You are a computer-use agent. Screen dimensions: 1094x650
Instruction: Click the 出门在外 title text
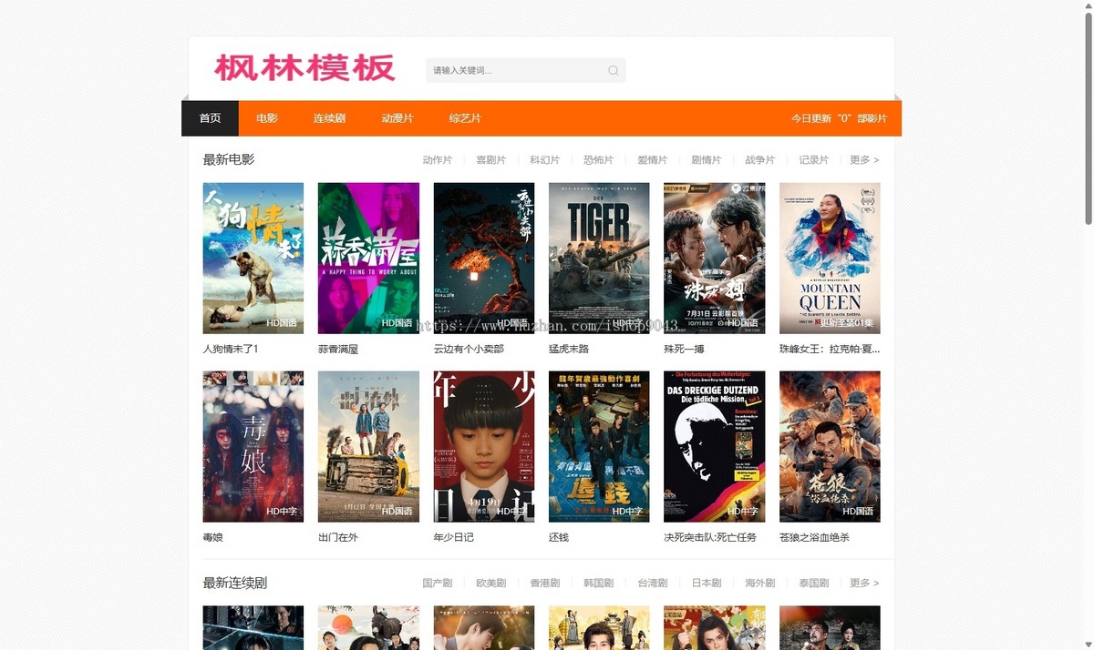(x=338, y=537)
